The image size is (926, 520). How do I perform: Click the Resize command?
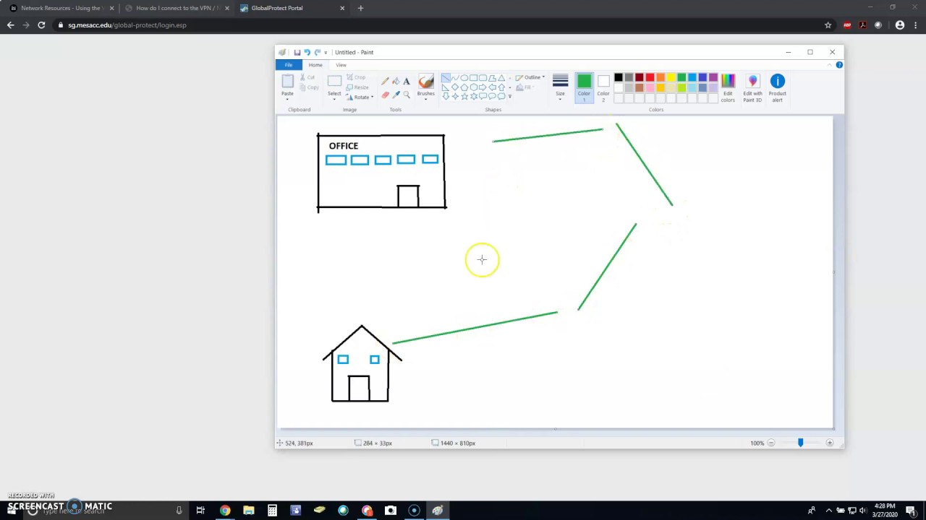(x=357, y=87)
